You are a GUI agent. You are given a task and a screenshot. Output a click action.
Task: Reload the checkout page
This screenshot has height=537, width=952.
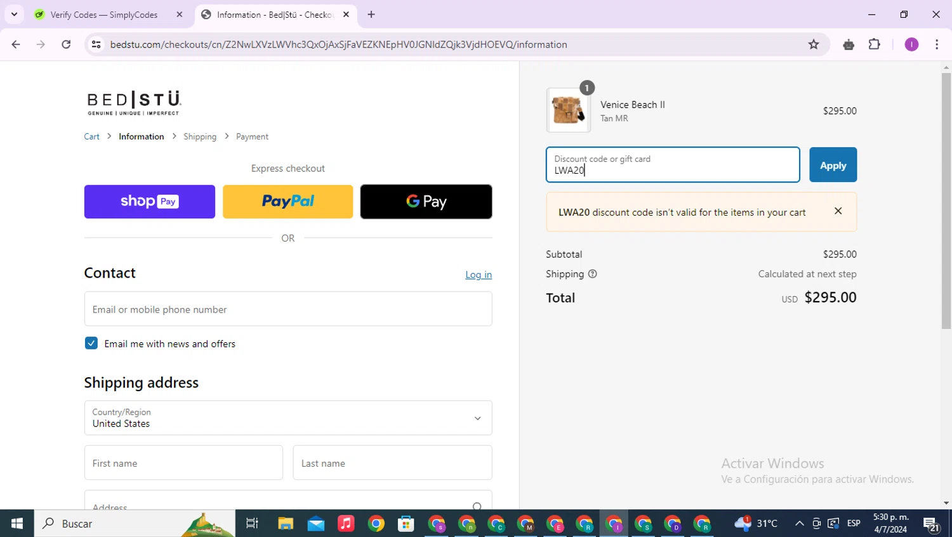point(66,44)
